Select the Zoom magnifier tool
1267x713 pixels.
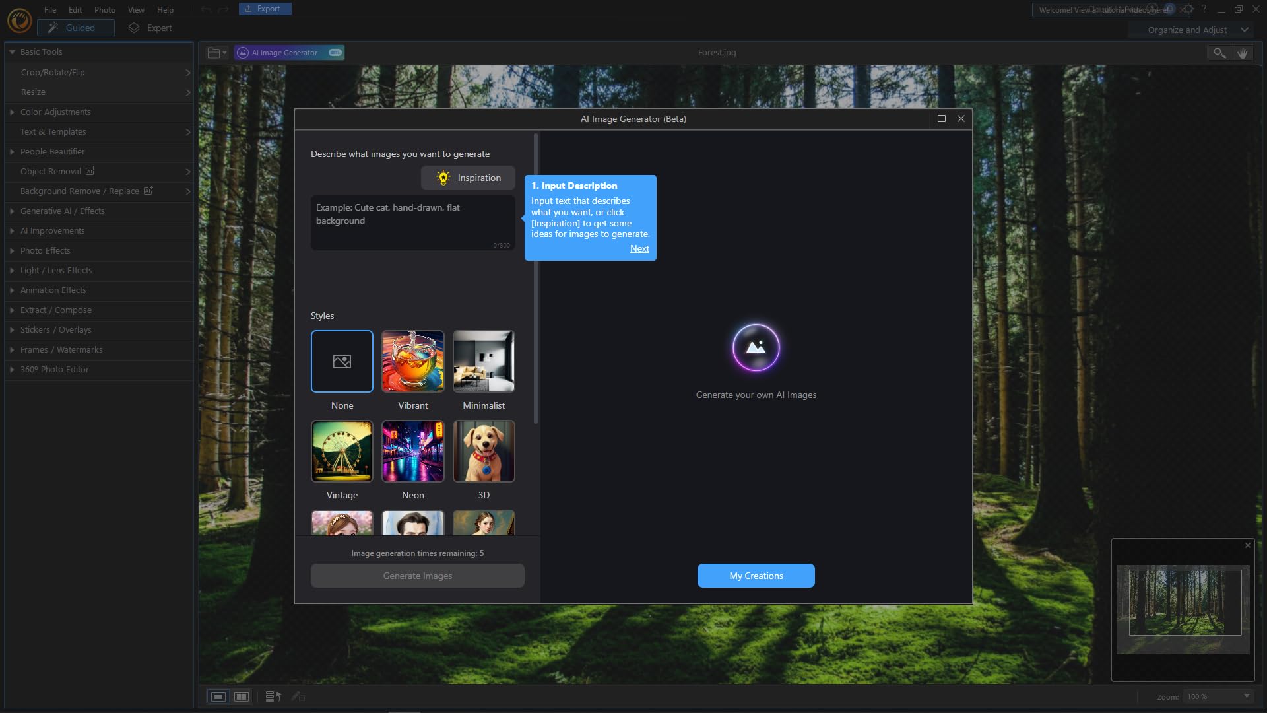coord(1219,53)
